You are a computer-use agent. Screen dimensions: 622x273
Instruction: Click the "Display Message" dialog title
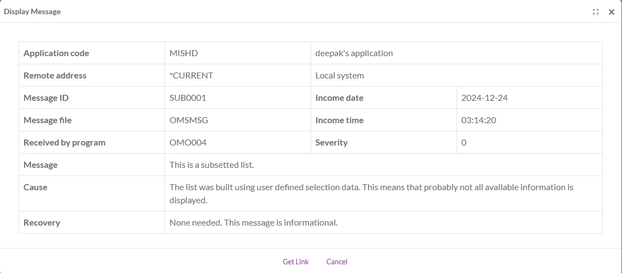tap(32, 11)
